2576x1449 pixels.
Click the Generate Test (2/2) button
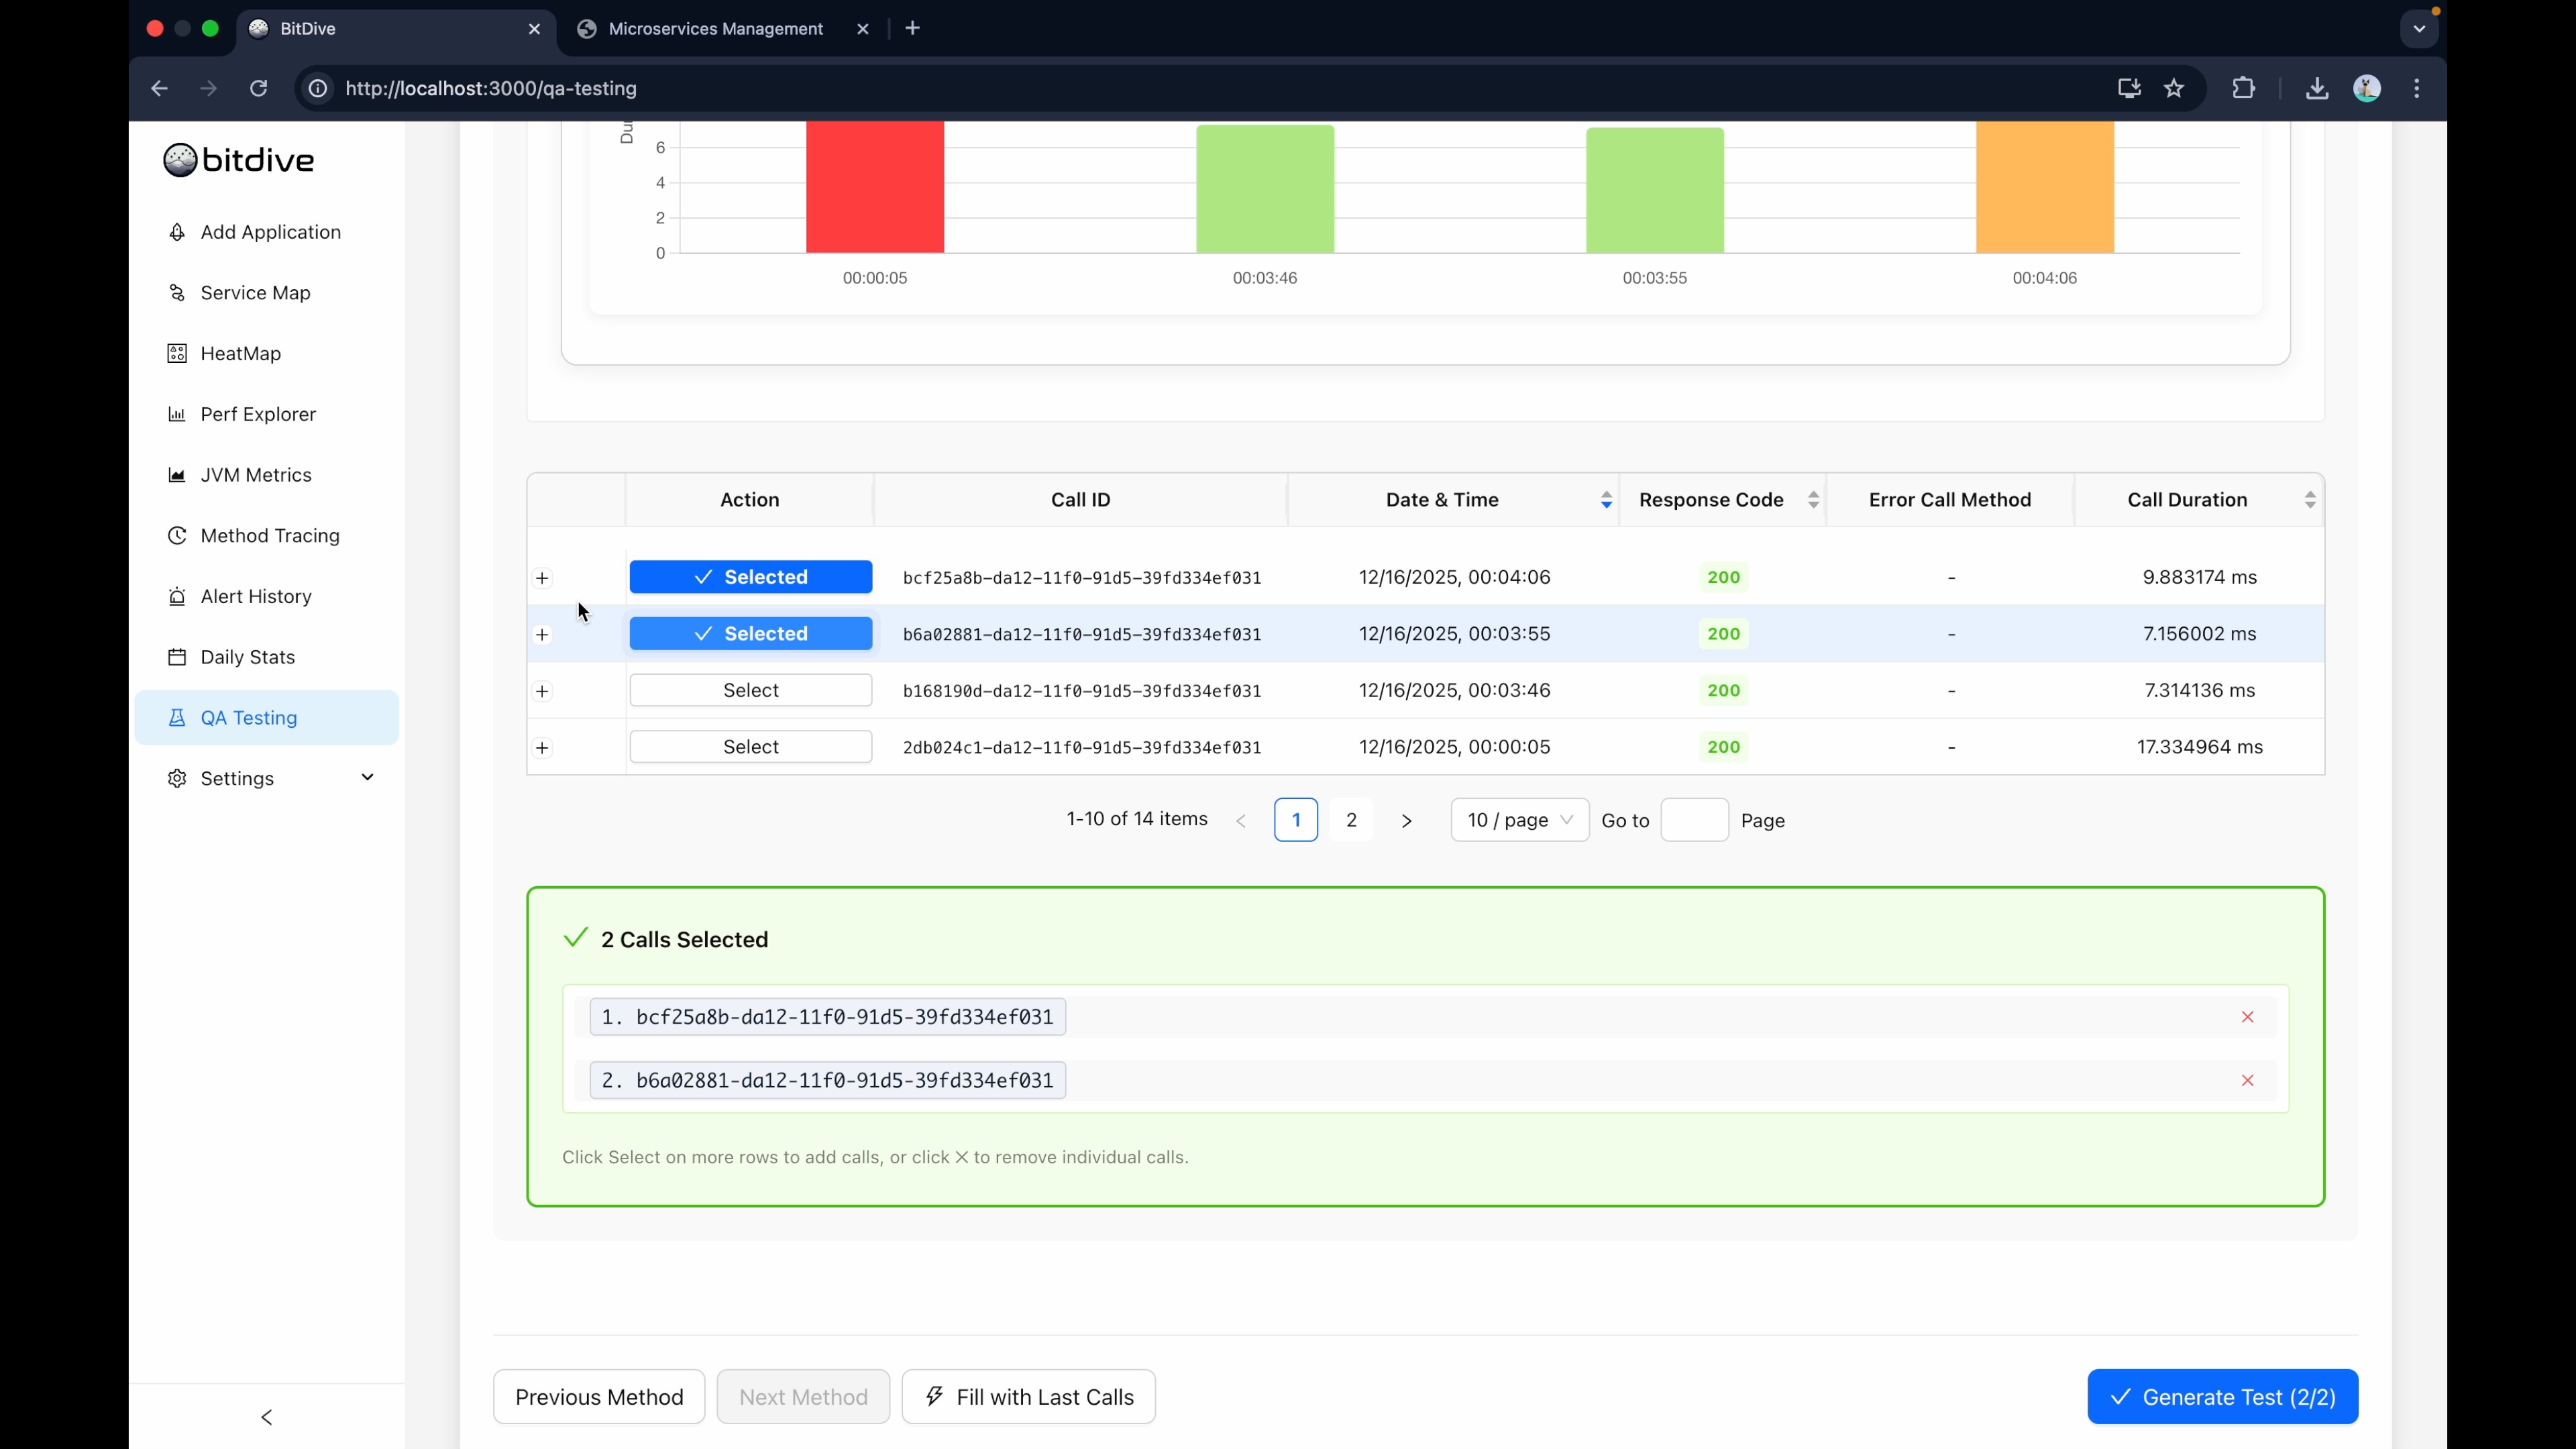2221,1396
